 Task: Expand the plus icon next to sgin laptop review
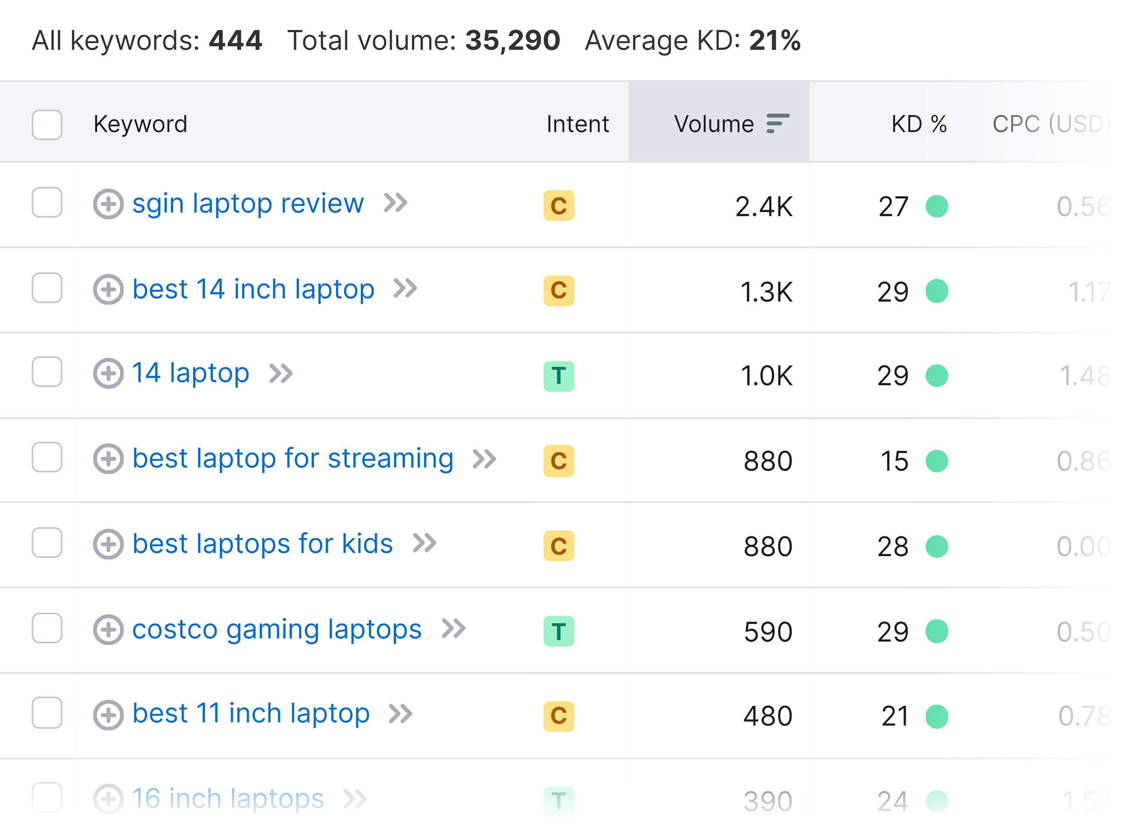point(109,204)
